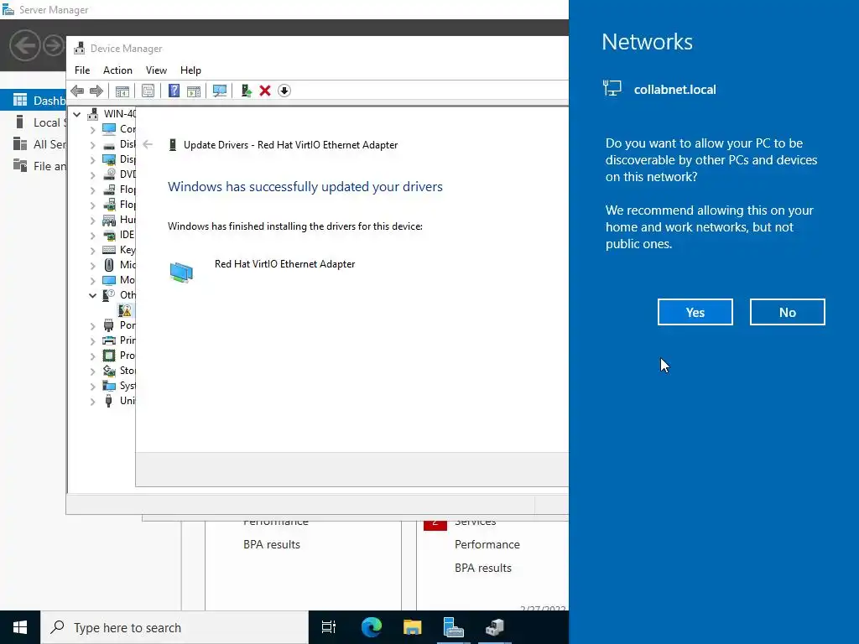Open Task View from the taskbar
Viewport: 859px width, 644px height.
click(329, 627)
